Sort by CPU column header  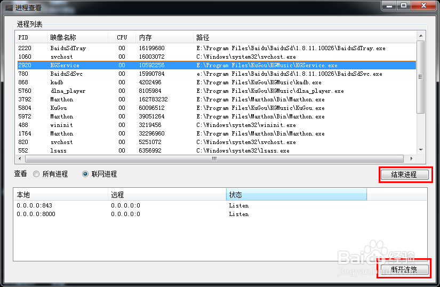pyautogui.click(x=122, y=37)
